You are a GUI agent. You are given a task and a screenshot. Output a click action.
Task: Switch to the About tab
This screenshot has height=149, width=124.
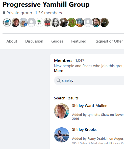(12, 41)
